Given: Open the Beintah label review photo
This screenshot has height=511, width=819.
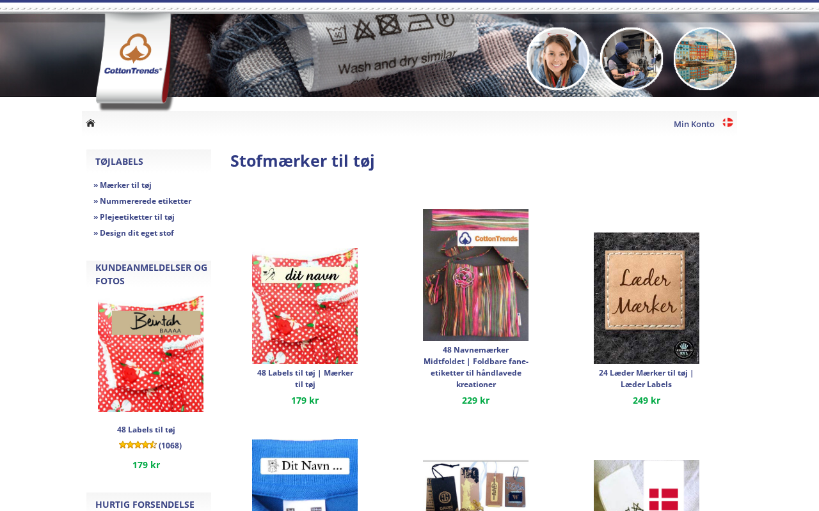Looking at the screenshot, I should [x=150, y=354].
